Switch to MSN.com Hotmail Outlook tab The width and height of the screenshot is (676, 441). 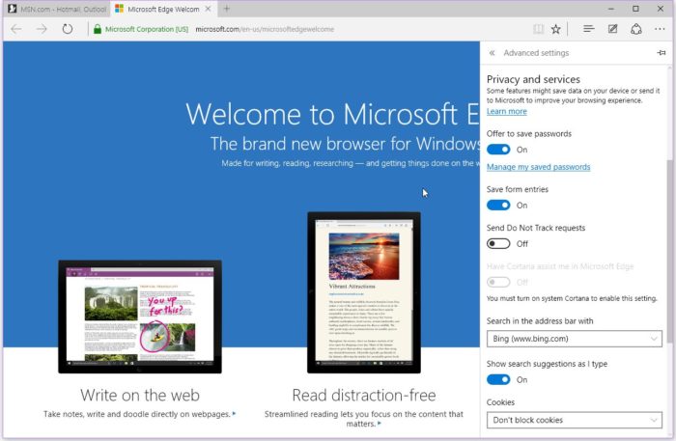pos(57,9)
